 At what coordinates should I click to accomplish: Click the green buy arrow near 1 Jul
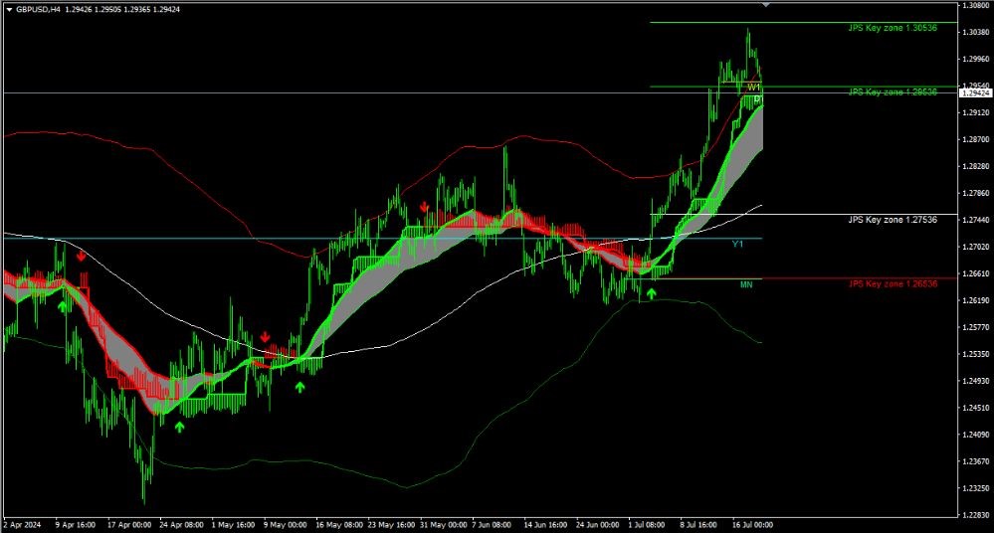point(651,293)
